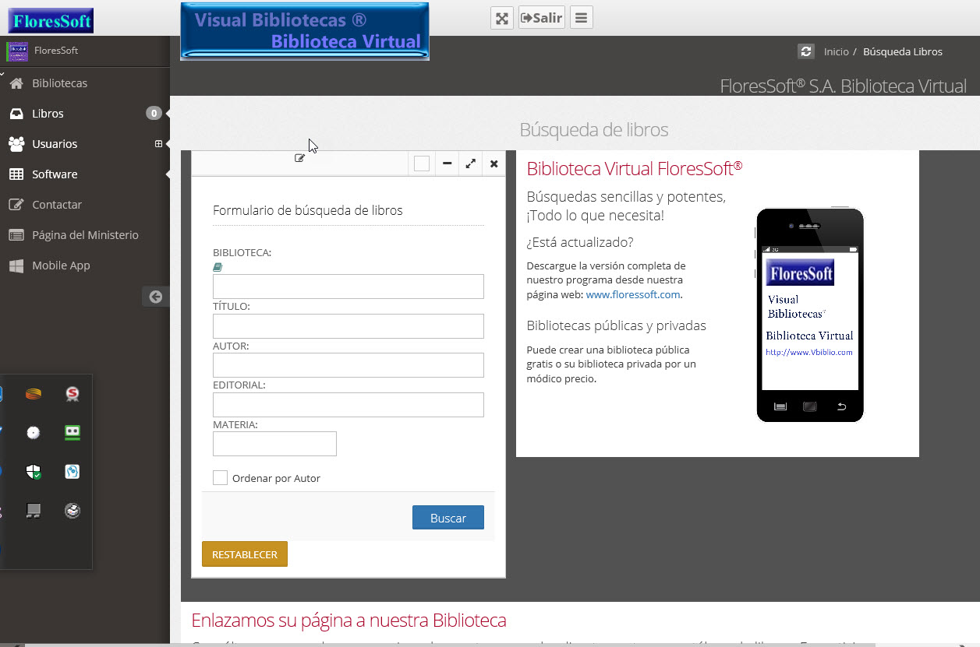Click the refresh icon beside Inicio breadcrumb
The width and height of the screenshot is (980, 647).
click(x=806, y=51)
